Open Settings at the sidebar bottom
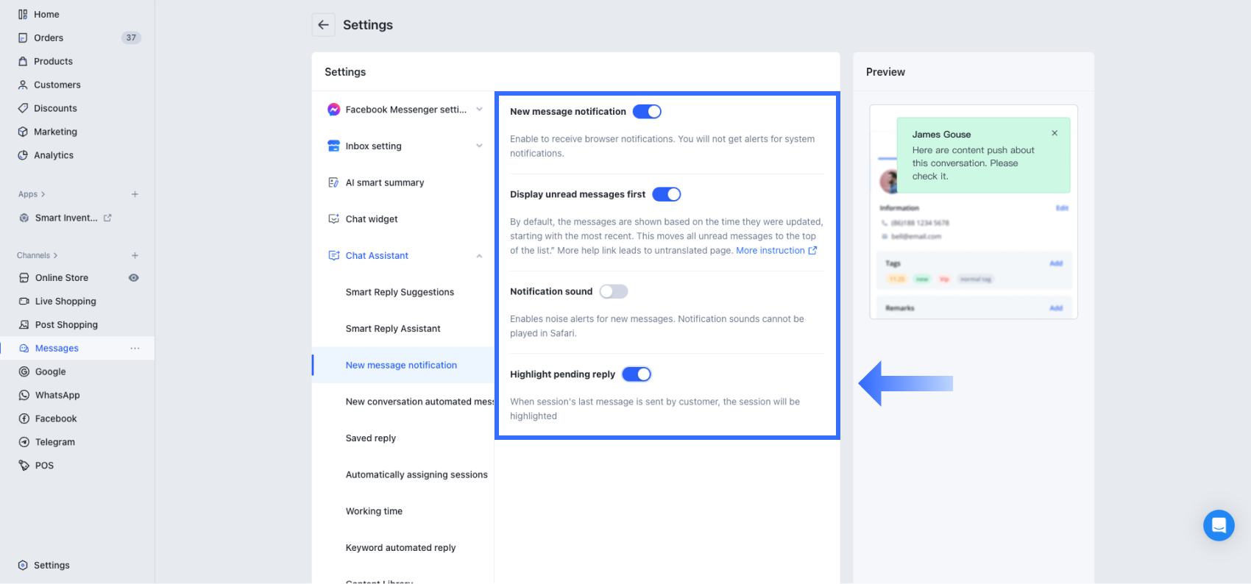1251x584 pixels. pyautogui.click(x=52, y=565)
